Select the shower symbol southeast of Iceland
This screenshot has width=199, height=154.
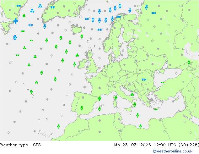pyautogui.click(x=82, y=36)
